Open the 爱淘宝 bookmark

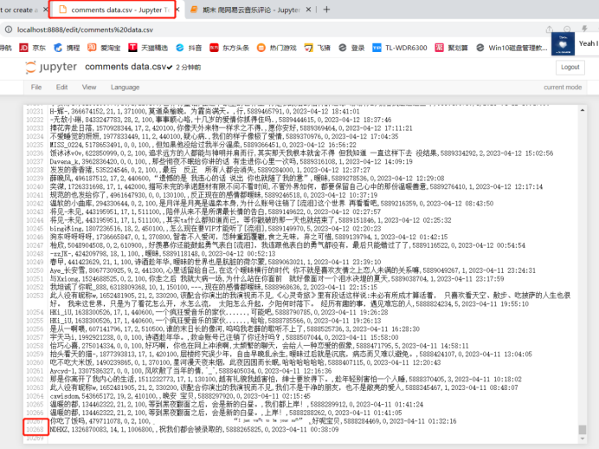104,48
